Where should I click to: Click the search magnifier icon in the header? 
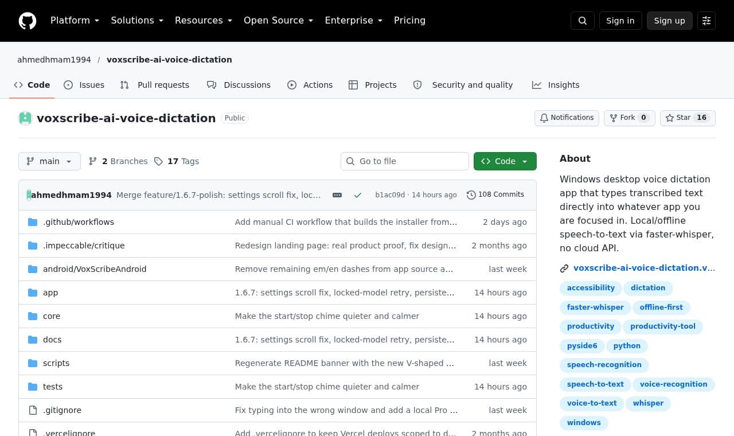point(583,21)
